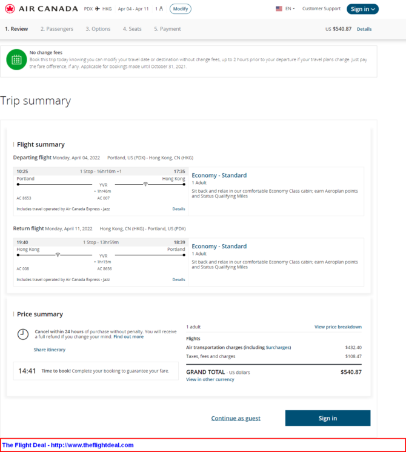Click Find out more about cancellation
406x452 pixels.
(x=128, y=337)
